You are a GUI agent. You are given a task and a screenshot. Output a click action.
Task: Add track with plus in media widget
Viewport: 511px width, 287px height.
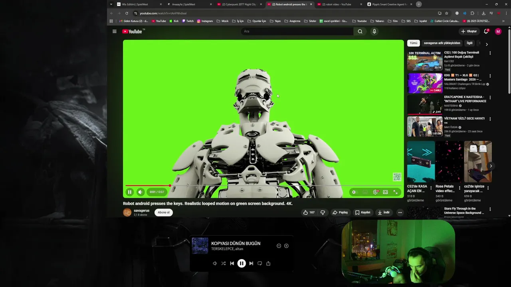[x=286, y=246]
